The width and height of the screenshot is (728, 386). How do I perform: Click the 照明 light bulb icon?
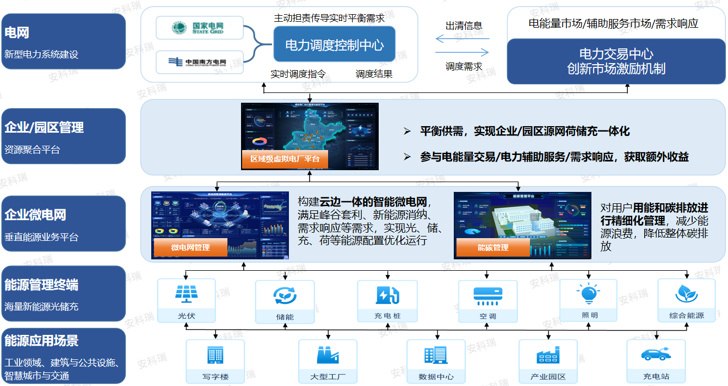coord(588,294)
